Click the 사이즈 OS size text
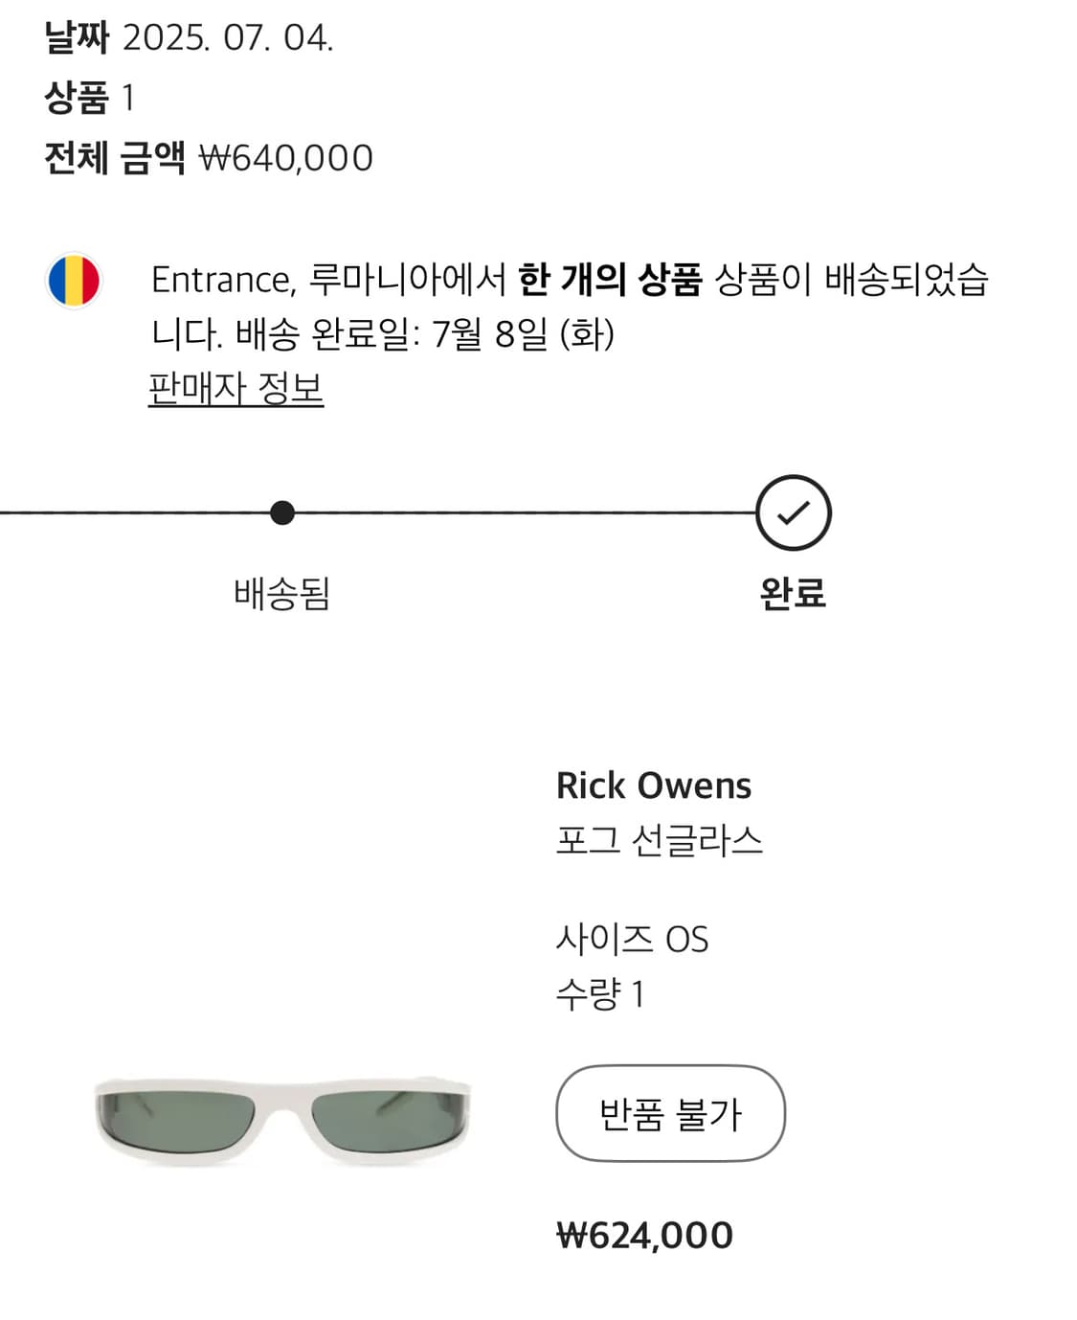This screenshot has height=1320, width=1077. point(632,940)
